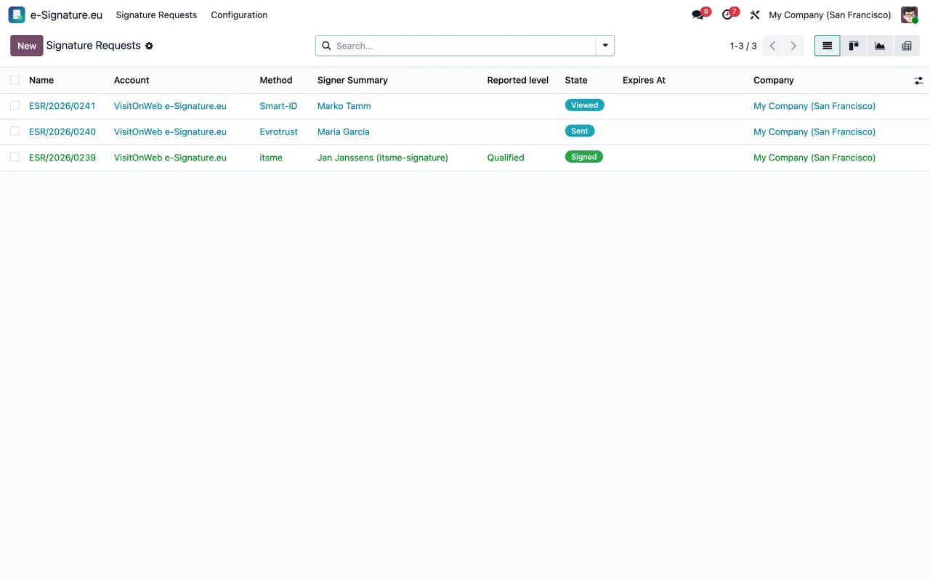
Task: Open the user avatar menu
Action: [x=909, y=15]
